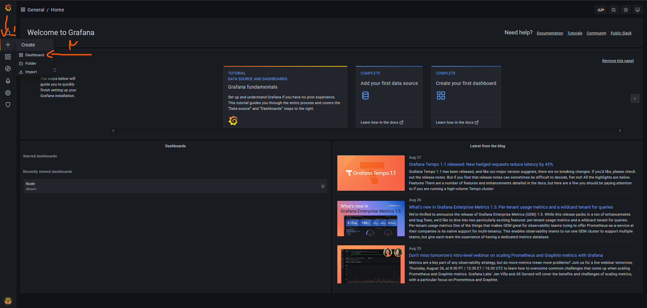Click Home in the breadcrumb

tap(57, 10)
